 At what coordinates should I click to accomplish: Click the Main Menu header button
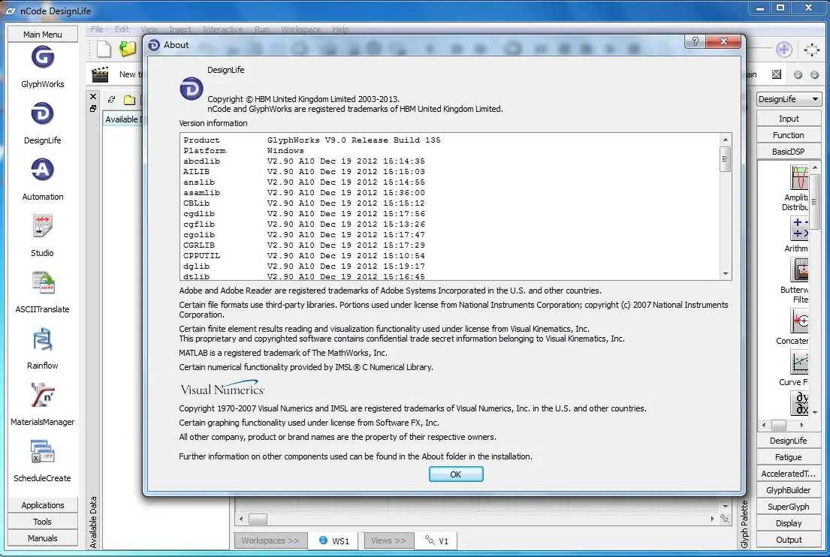[42, 35]
